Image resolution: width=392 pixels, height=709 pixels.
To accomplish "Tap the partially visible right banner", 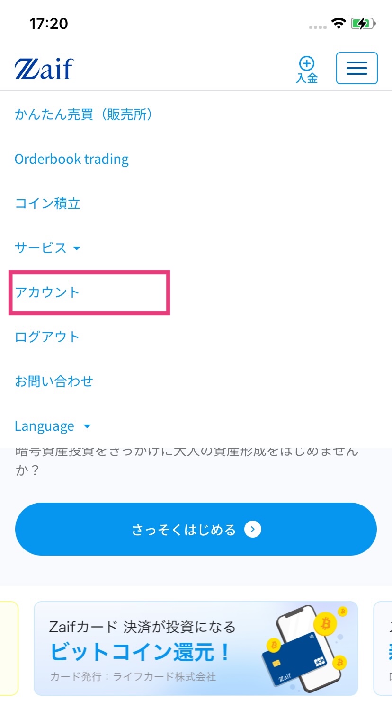I will tap(383, 648).
